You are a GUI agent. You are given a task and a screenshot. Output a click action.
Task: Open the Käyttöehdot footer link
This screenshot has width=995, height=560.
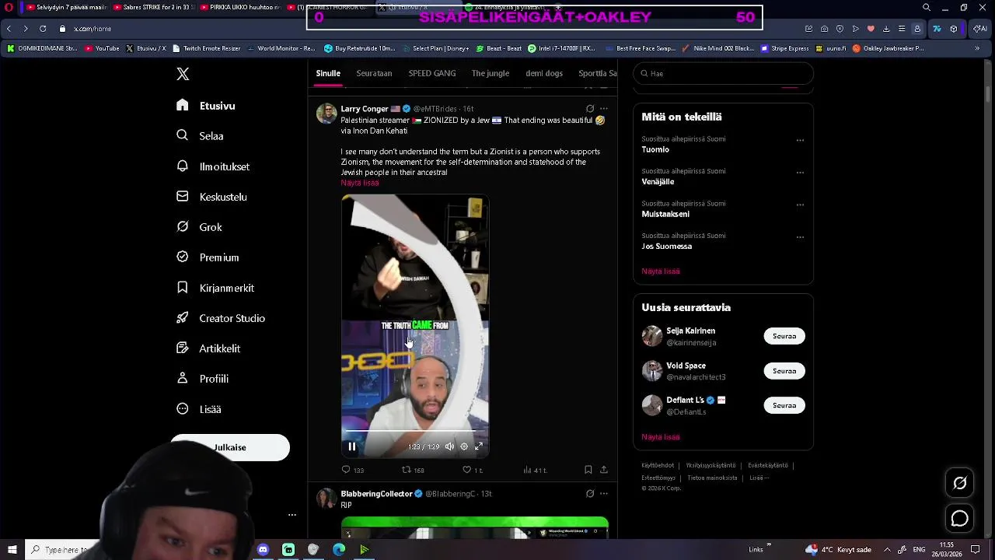click(658, 465)
